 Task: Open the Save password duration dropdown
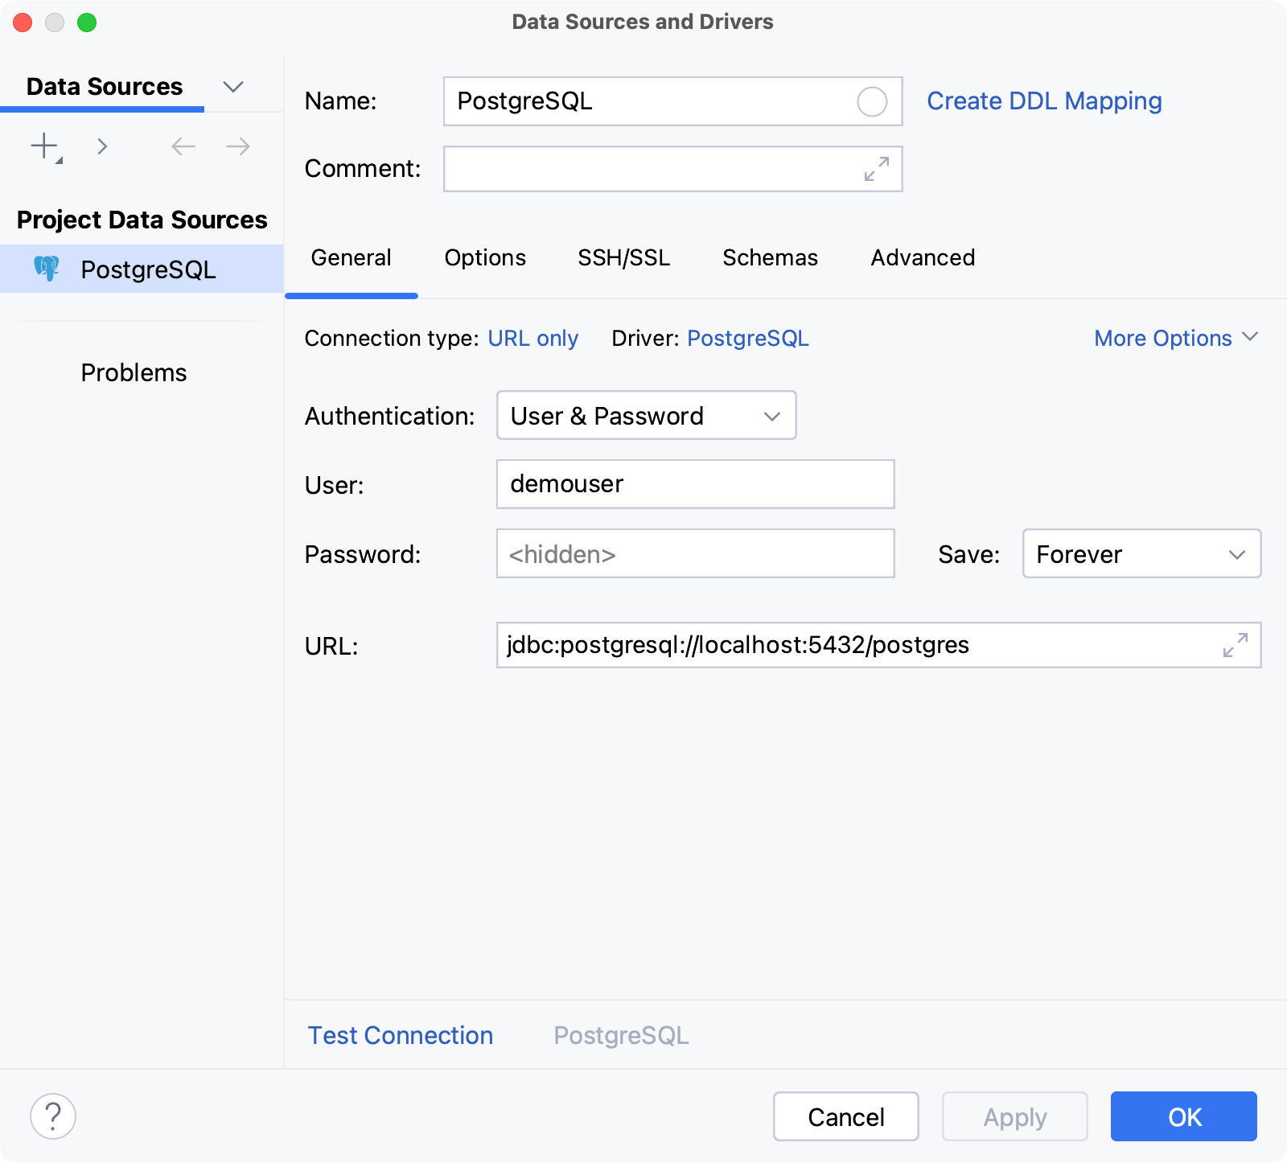(x=1141, y=554)
